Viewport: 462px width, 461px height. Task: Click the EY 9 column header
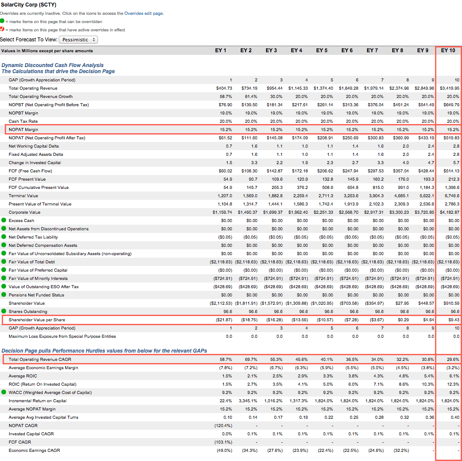pyautogui.click(x=422, y=50)
